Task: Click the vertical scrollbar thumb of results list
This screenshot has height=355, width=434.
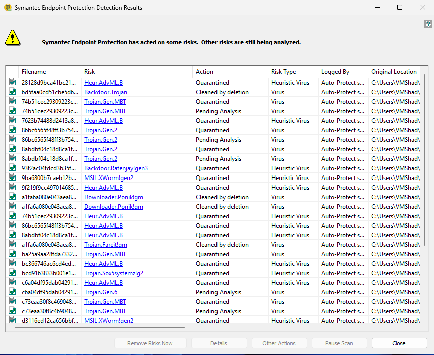Action: (x=424, y=160)
